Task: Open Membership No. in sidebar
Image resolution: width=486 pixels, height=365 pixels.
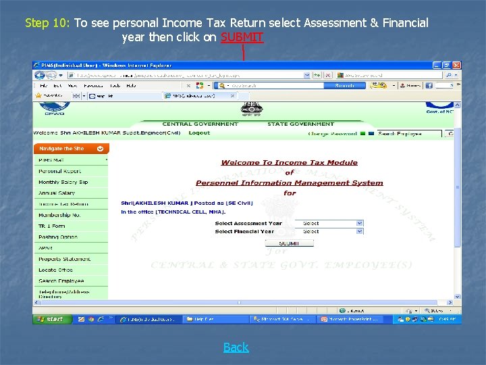Action: pyautogui.click(x=71, y=215)
